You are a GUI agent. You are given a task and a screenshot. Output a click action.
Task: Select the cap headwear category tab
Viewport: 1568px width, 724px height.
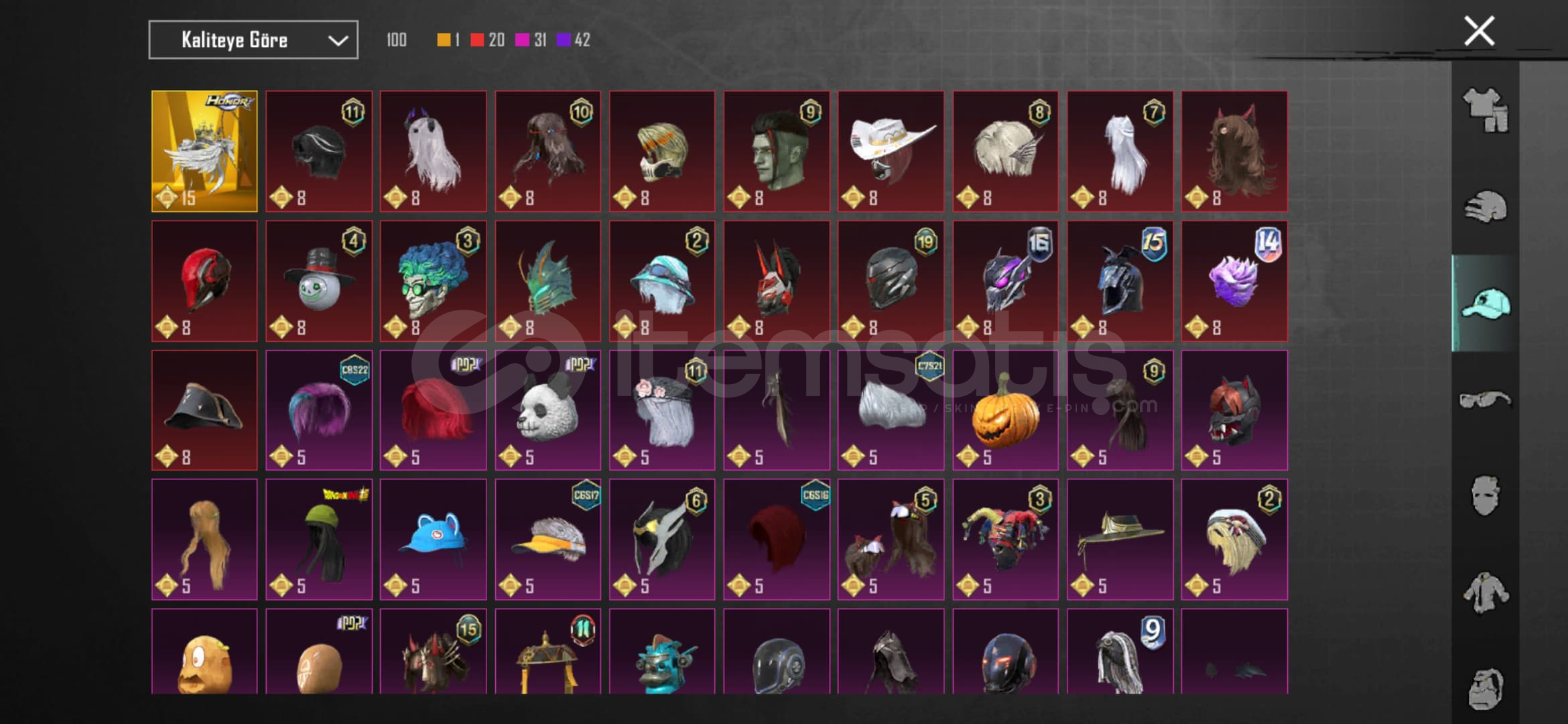pyautogui.click(x=1486, y=303)
